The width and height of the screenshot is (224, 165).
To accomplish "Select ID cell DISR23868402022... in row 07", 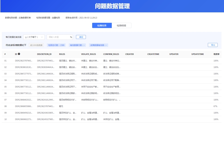I will 23,100.
